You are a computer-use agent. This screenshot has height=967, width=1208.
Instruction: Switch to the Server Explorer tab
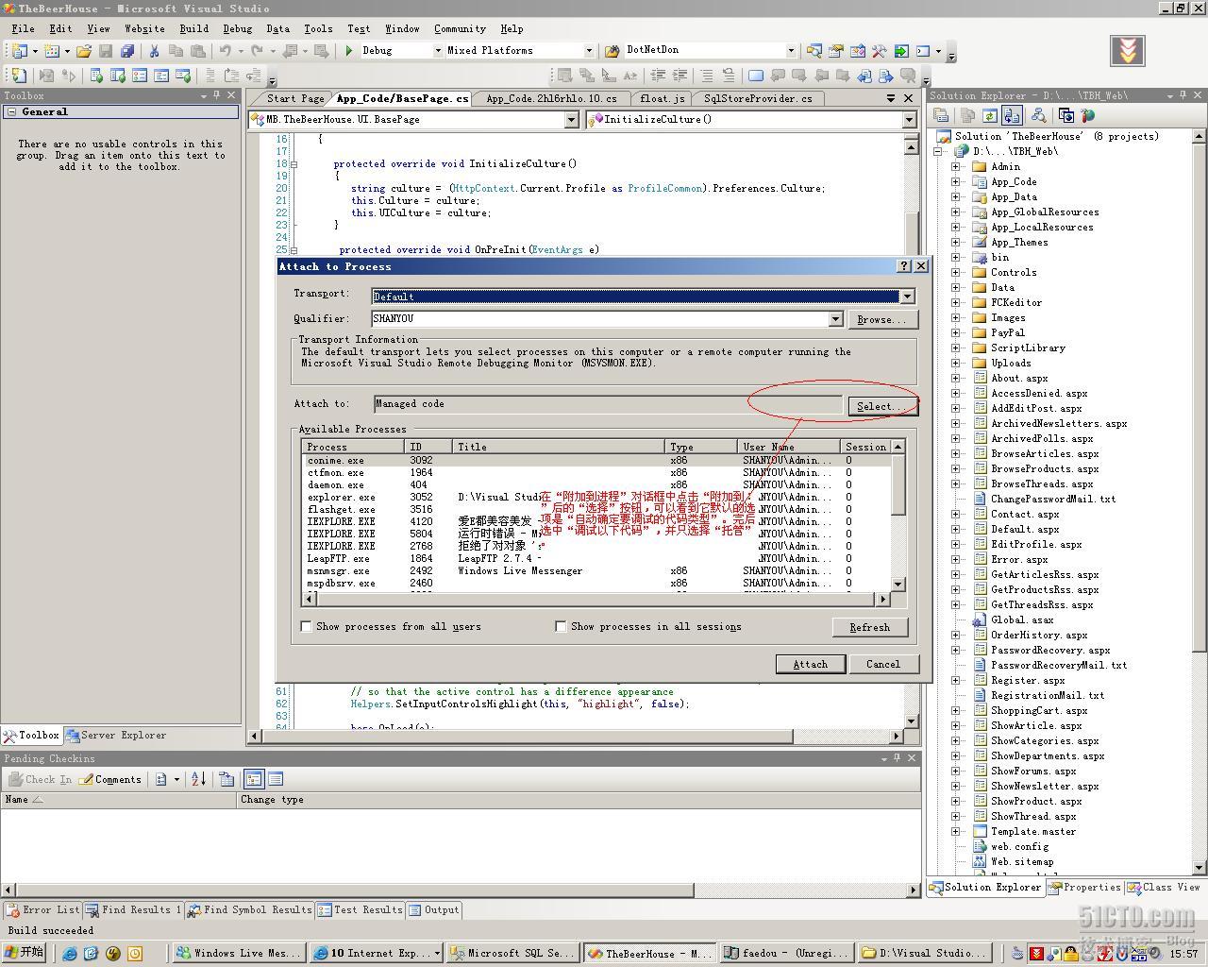click(x=117, y=735)
